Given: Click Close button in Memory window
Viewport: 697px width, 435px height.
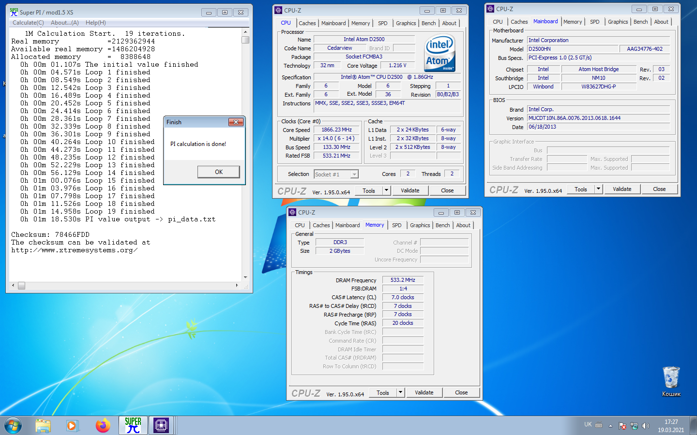Looking at the screenshot, I should [x=461, y=392].
